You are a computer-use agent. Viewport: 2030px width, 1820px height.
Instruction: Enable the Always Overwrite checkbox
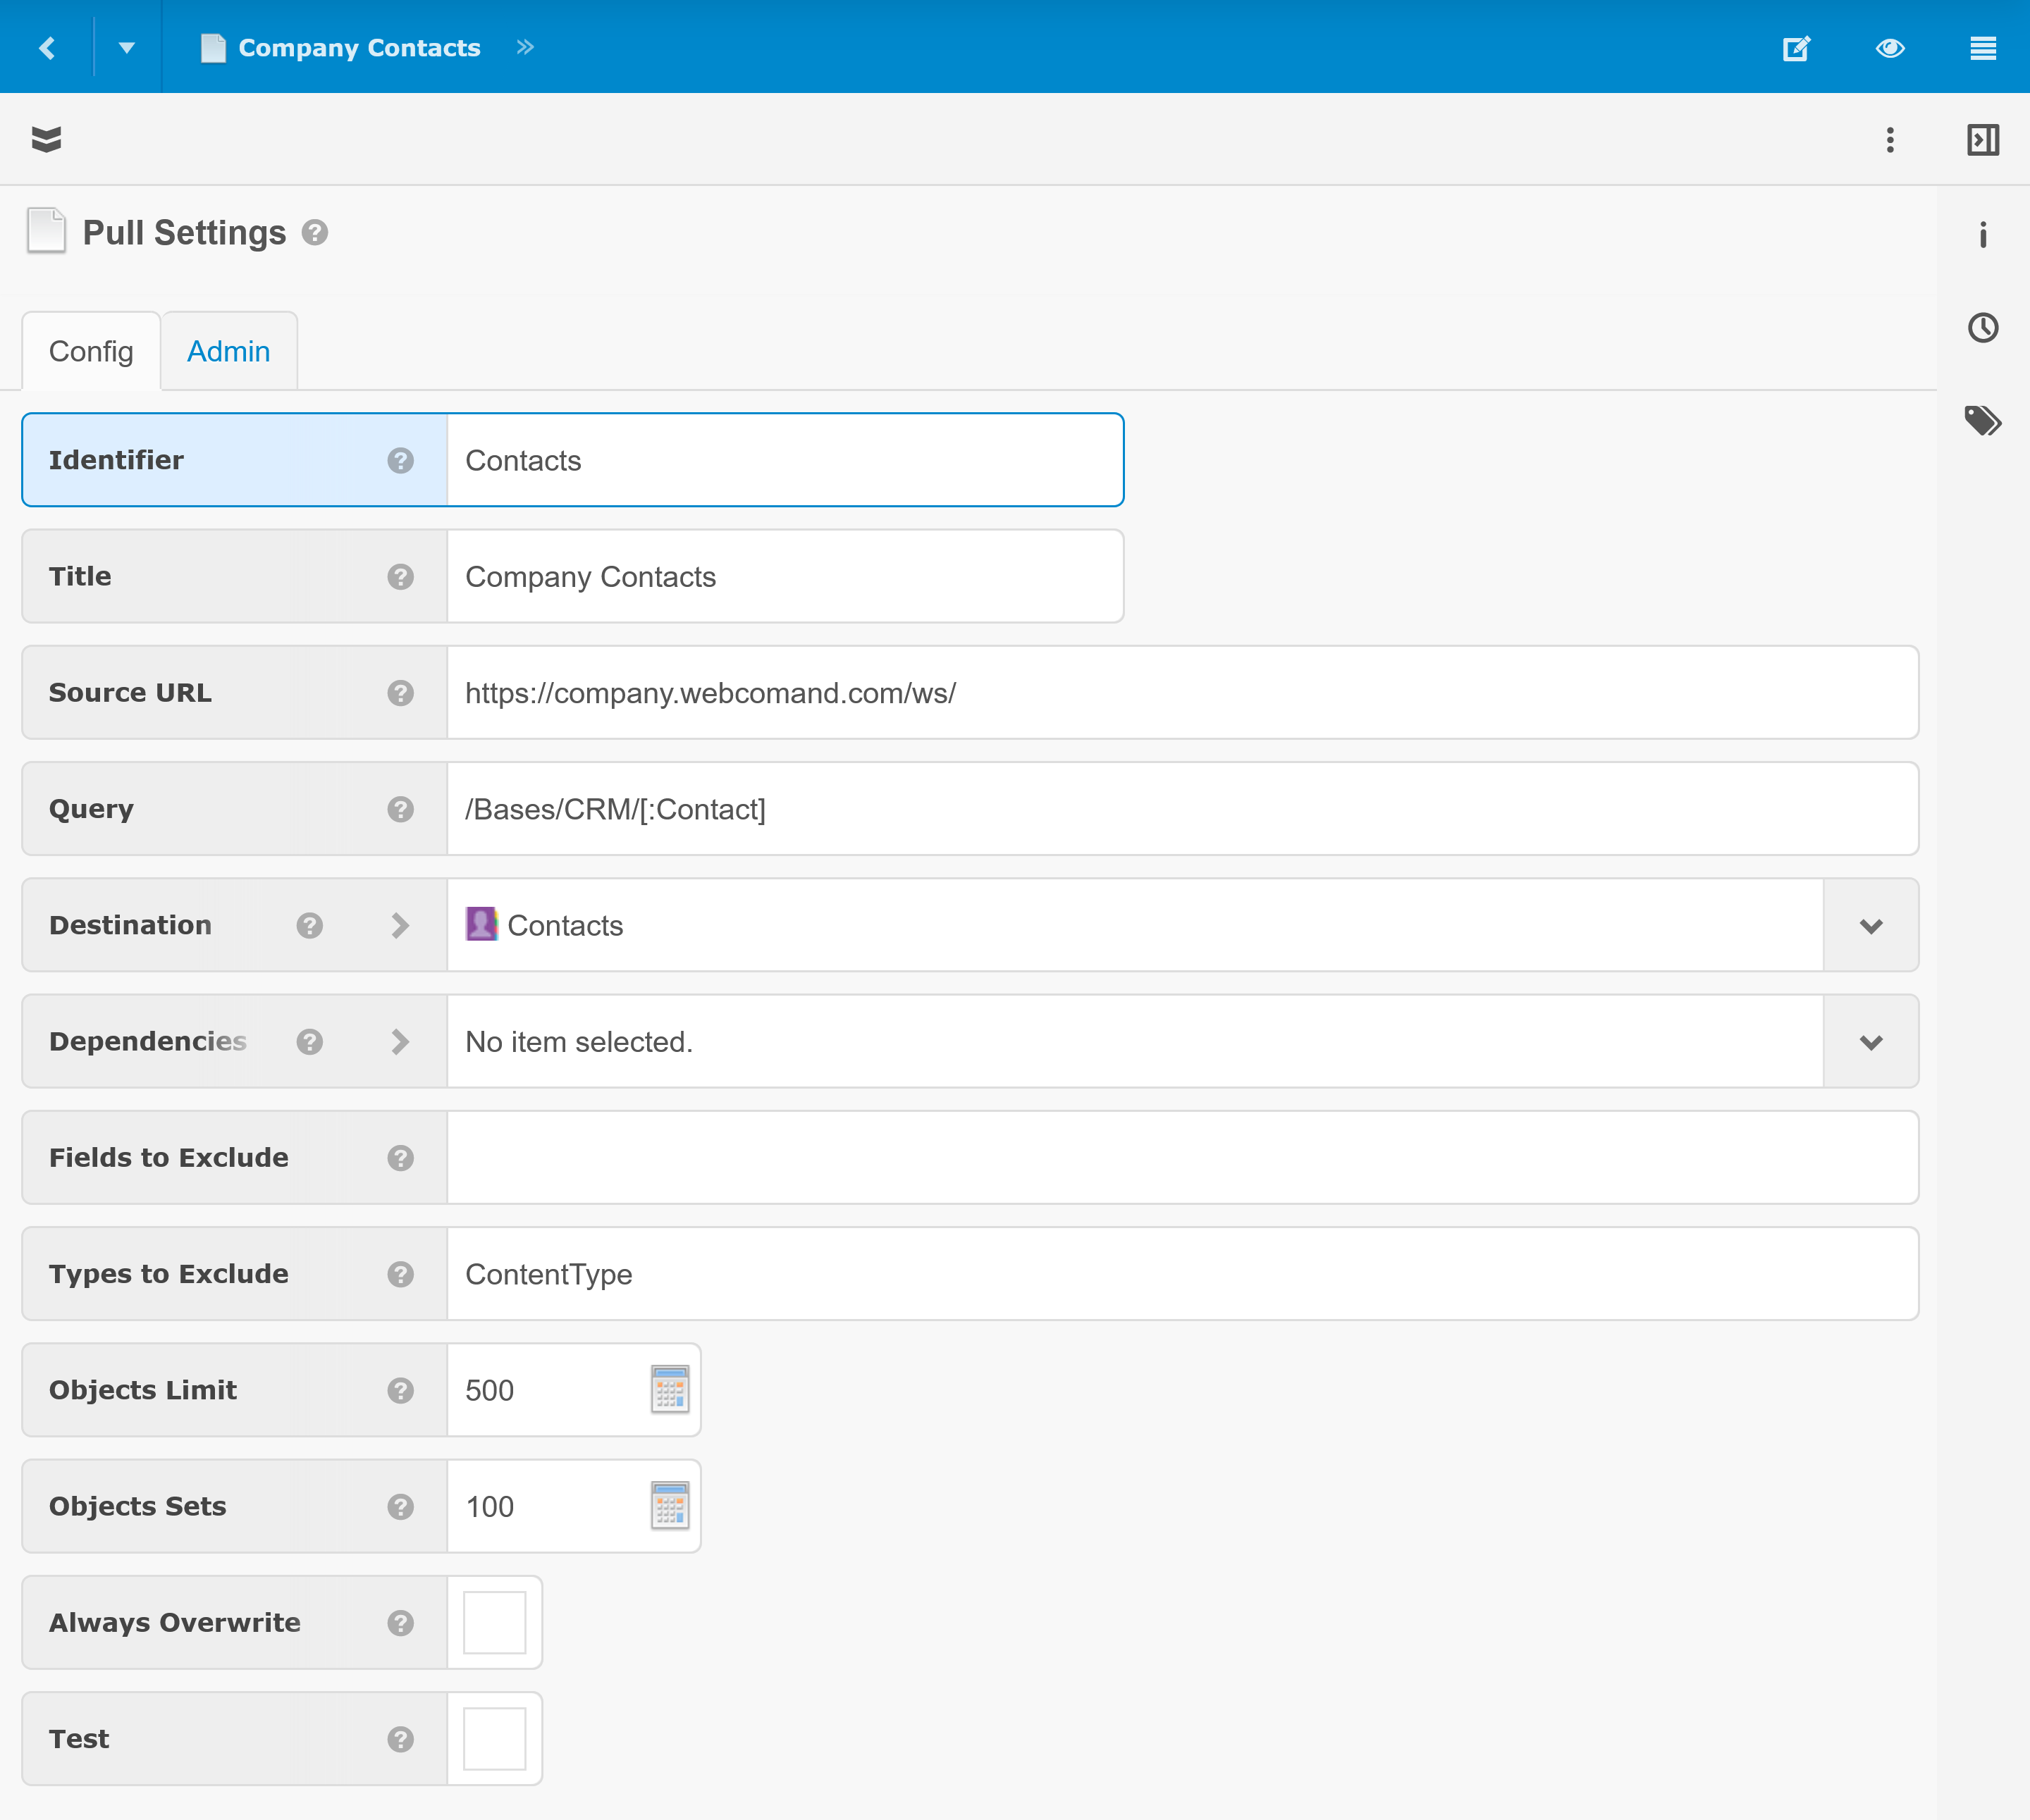click(x=494, y=1622)
